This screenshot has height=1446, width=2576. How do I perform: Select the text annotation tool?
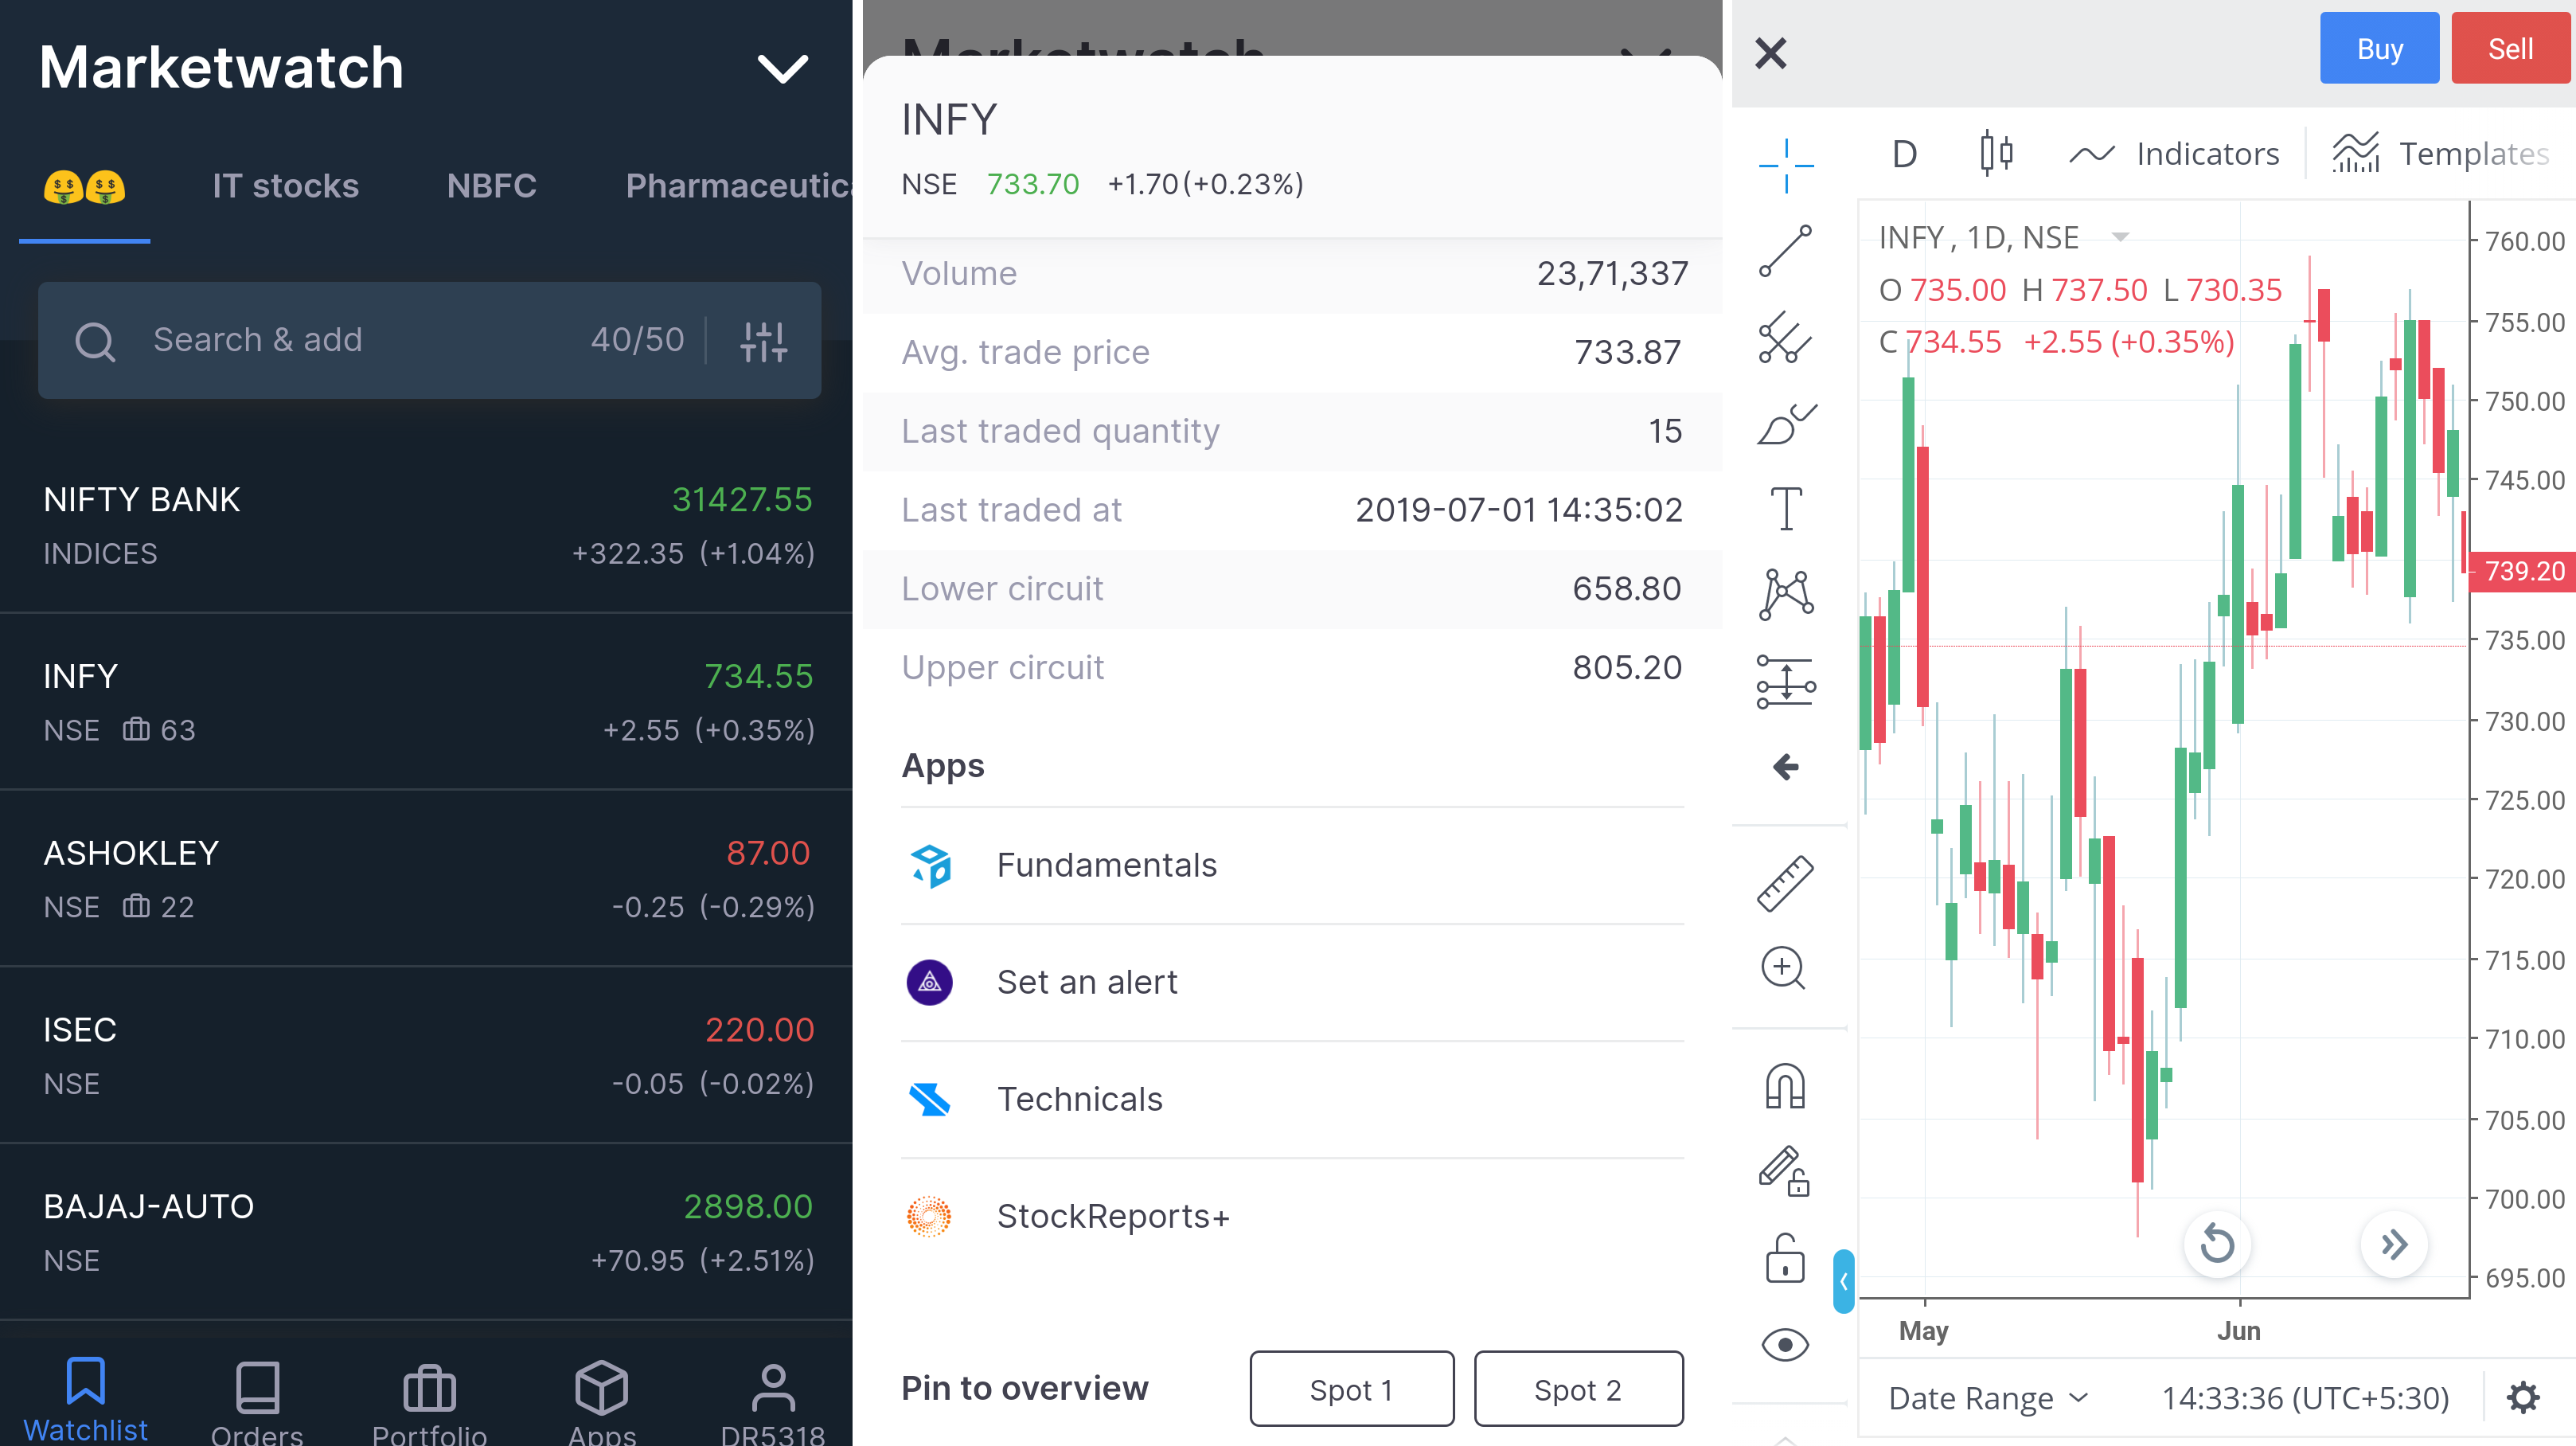pos(1786,508)
